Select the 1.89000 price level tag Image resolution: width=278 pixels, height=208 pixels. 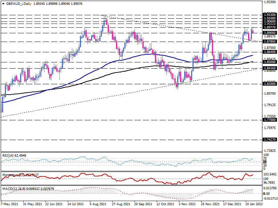point(269,33)
